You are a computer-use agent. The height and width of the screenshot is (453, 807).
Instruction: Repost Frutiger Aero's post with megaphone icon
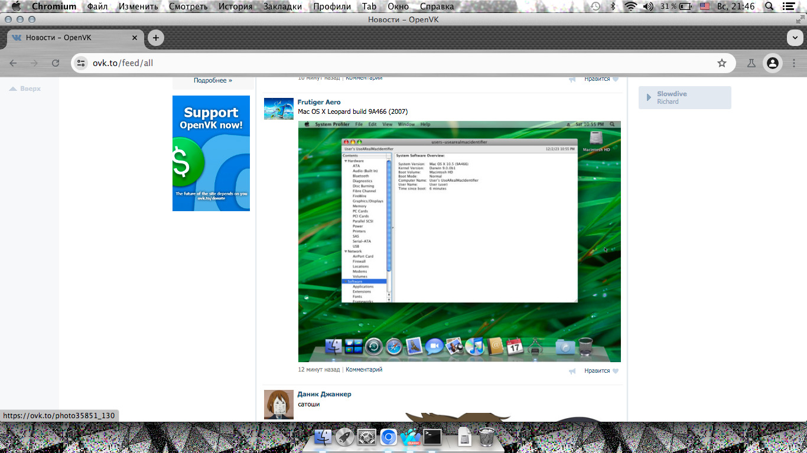572,371
